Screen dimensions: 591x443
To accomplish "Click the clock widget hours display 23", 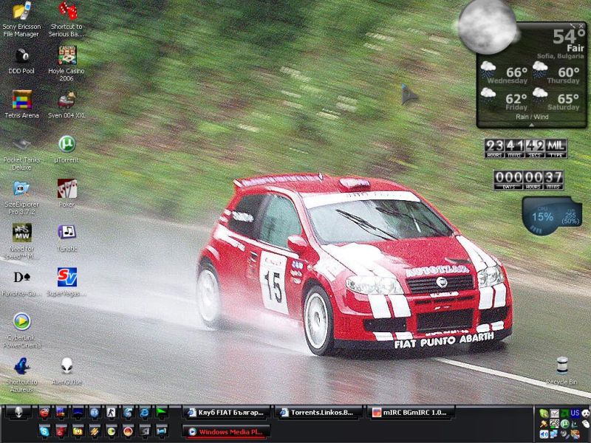I will point(494,148).
